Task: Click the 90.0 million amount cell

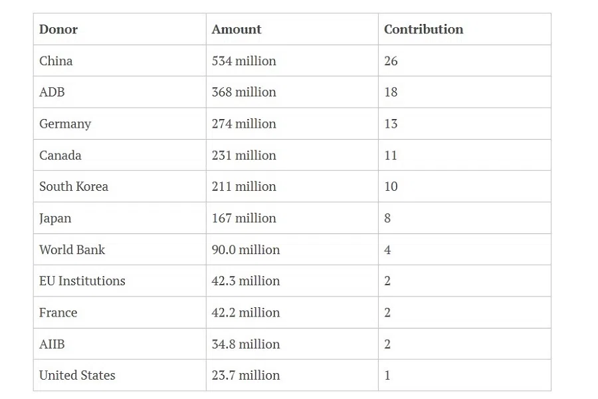Action: [x=246, y=249]
